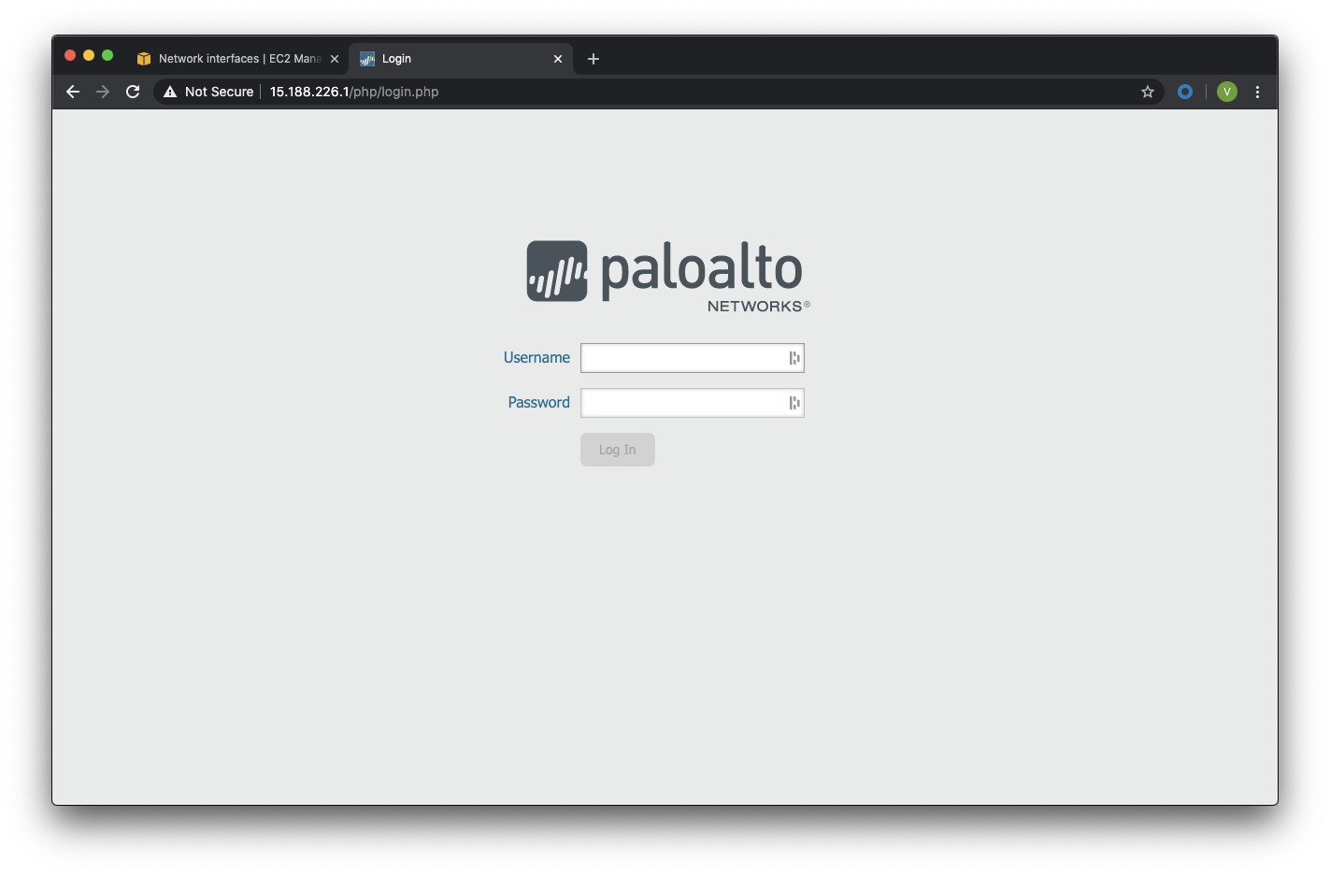Close the Network interfaces tab
Image resolution: width=1330 pixels, height=874 pixels.
point(335,59)
